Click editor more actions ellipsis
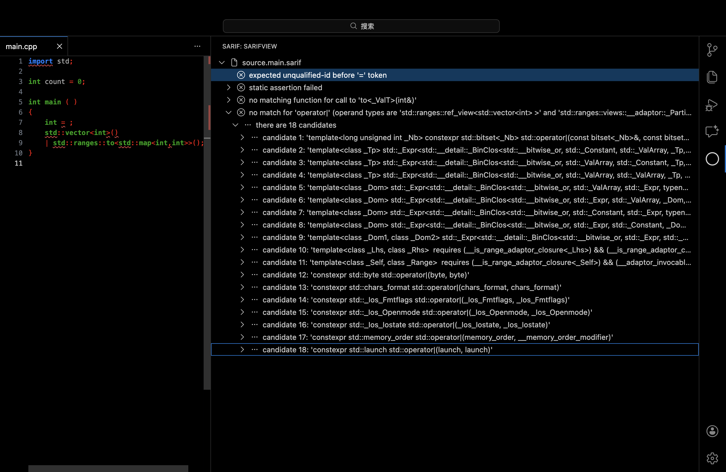 pos(197,46)
